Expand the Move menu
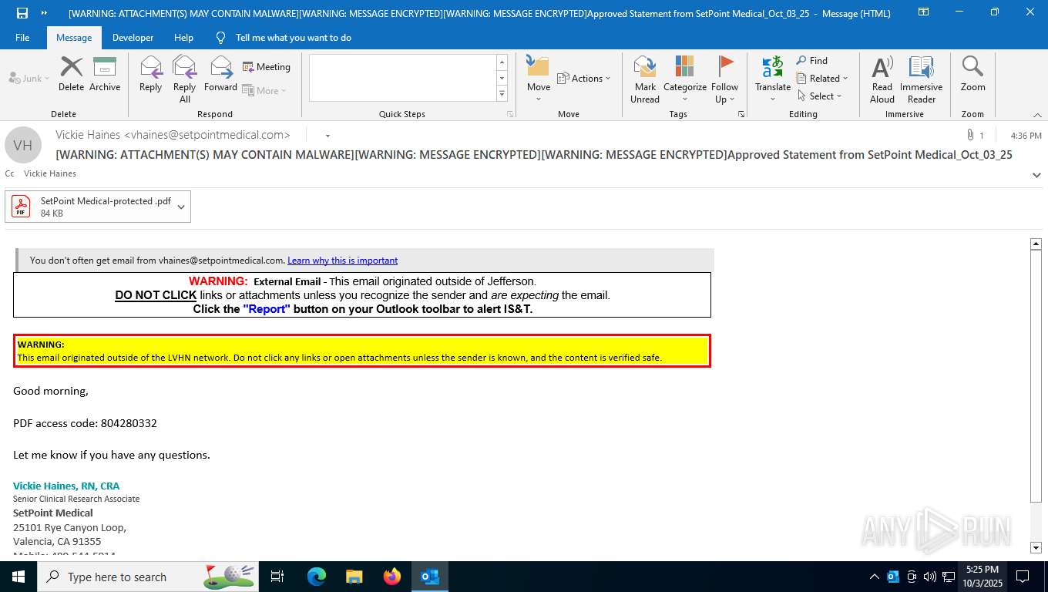Image resolution: width=1048 pixels, height=592 pixels. pos(539,79)
